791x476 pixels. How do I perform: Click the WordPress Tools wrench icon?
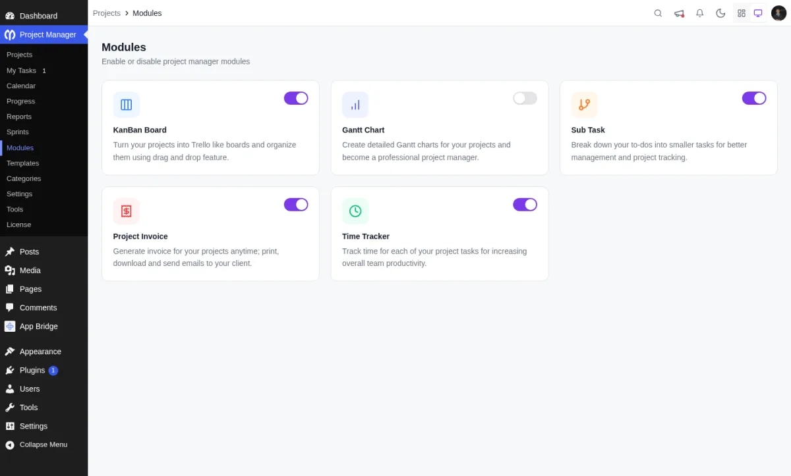[x=10, y=408]
